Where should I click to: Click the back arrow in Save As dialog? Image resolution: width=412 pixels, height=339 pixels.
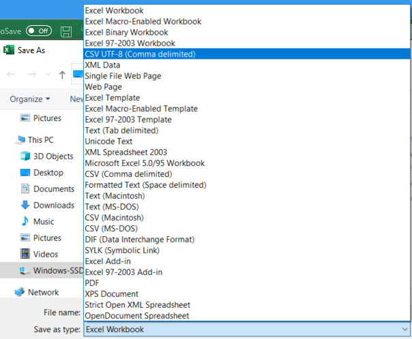tap(11, 74)
